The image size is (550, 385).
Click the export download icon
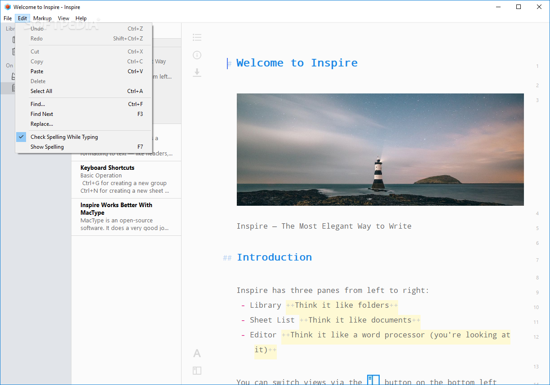coord(197,72)
